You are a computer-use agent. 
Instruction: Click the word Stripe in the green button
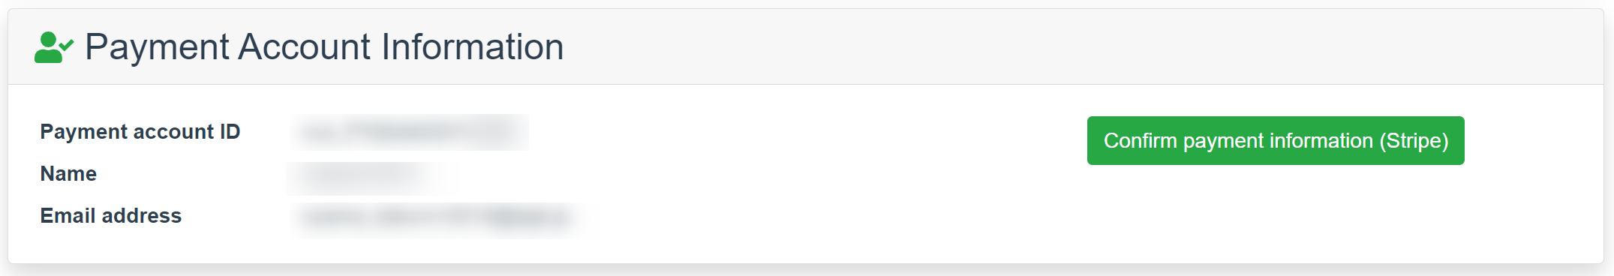[1414, 140]
